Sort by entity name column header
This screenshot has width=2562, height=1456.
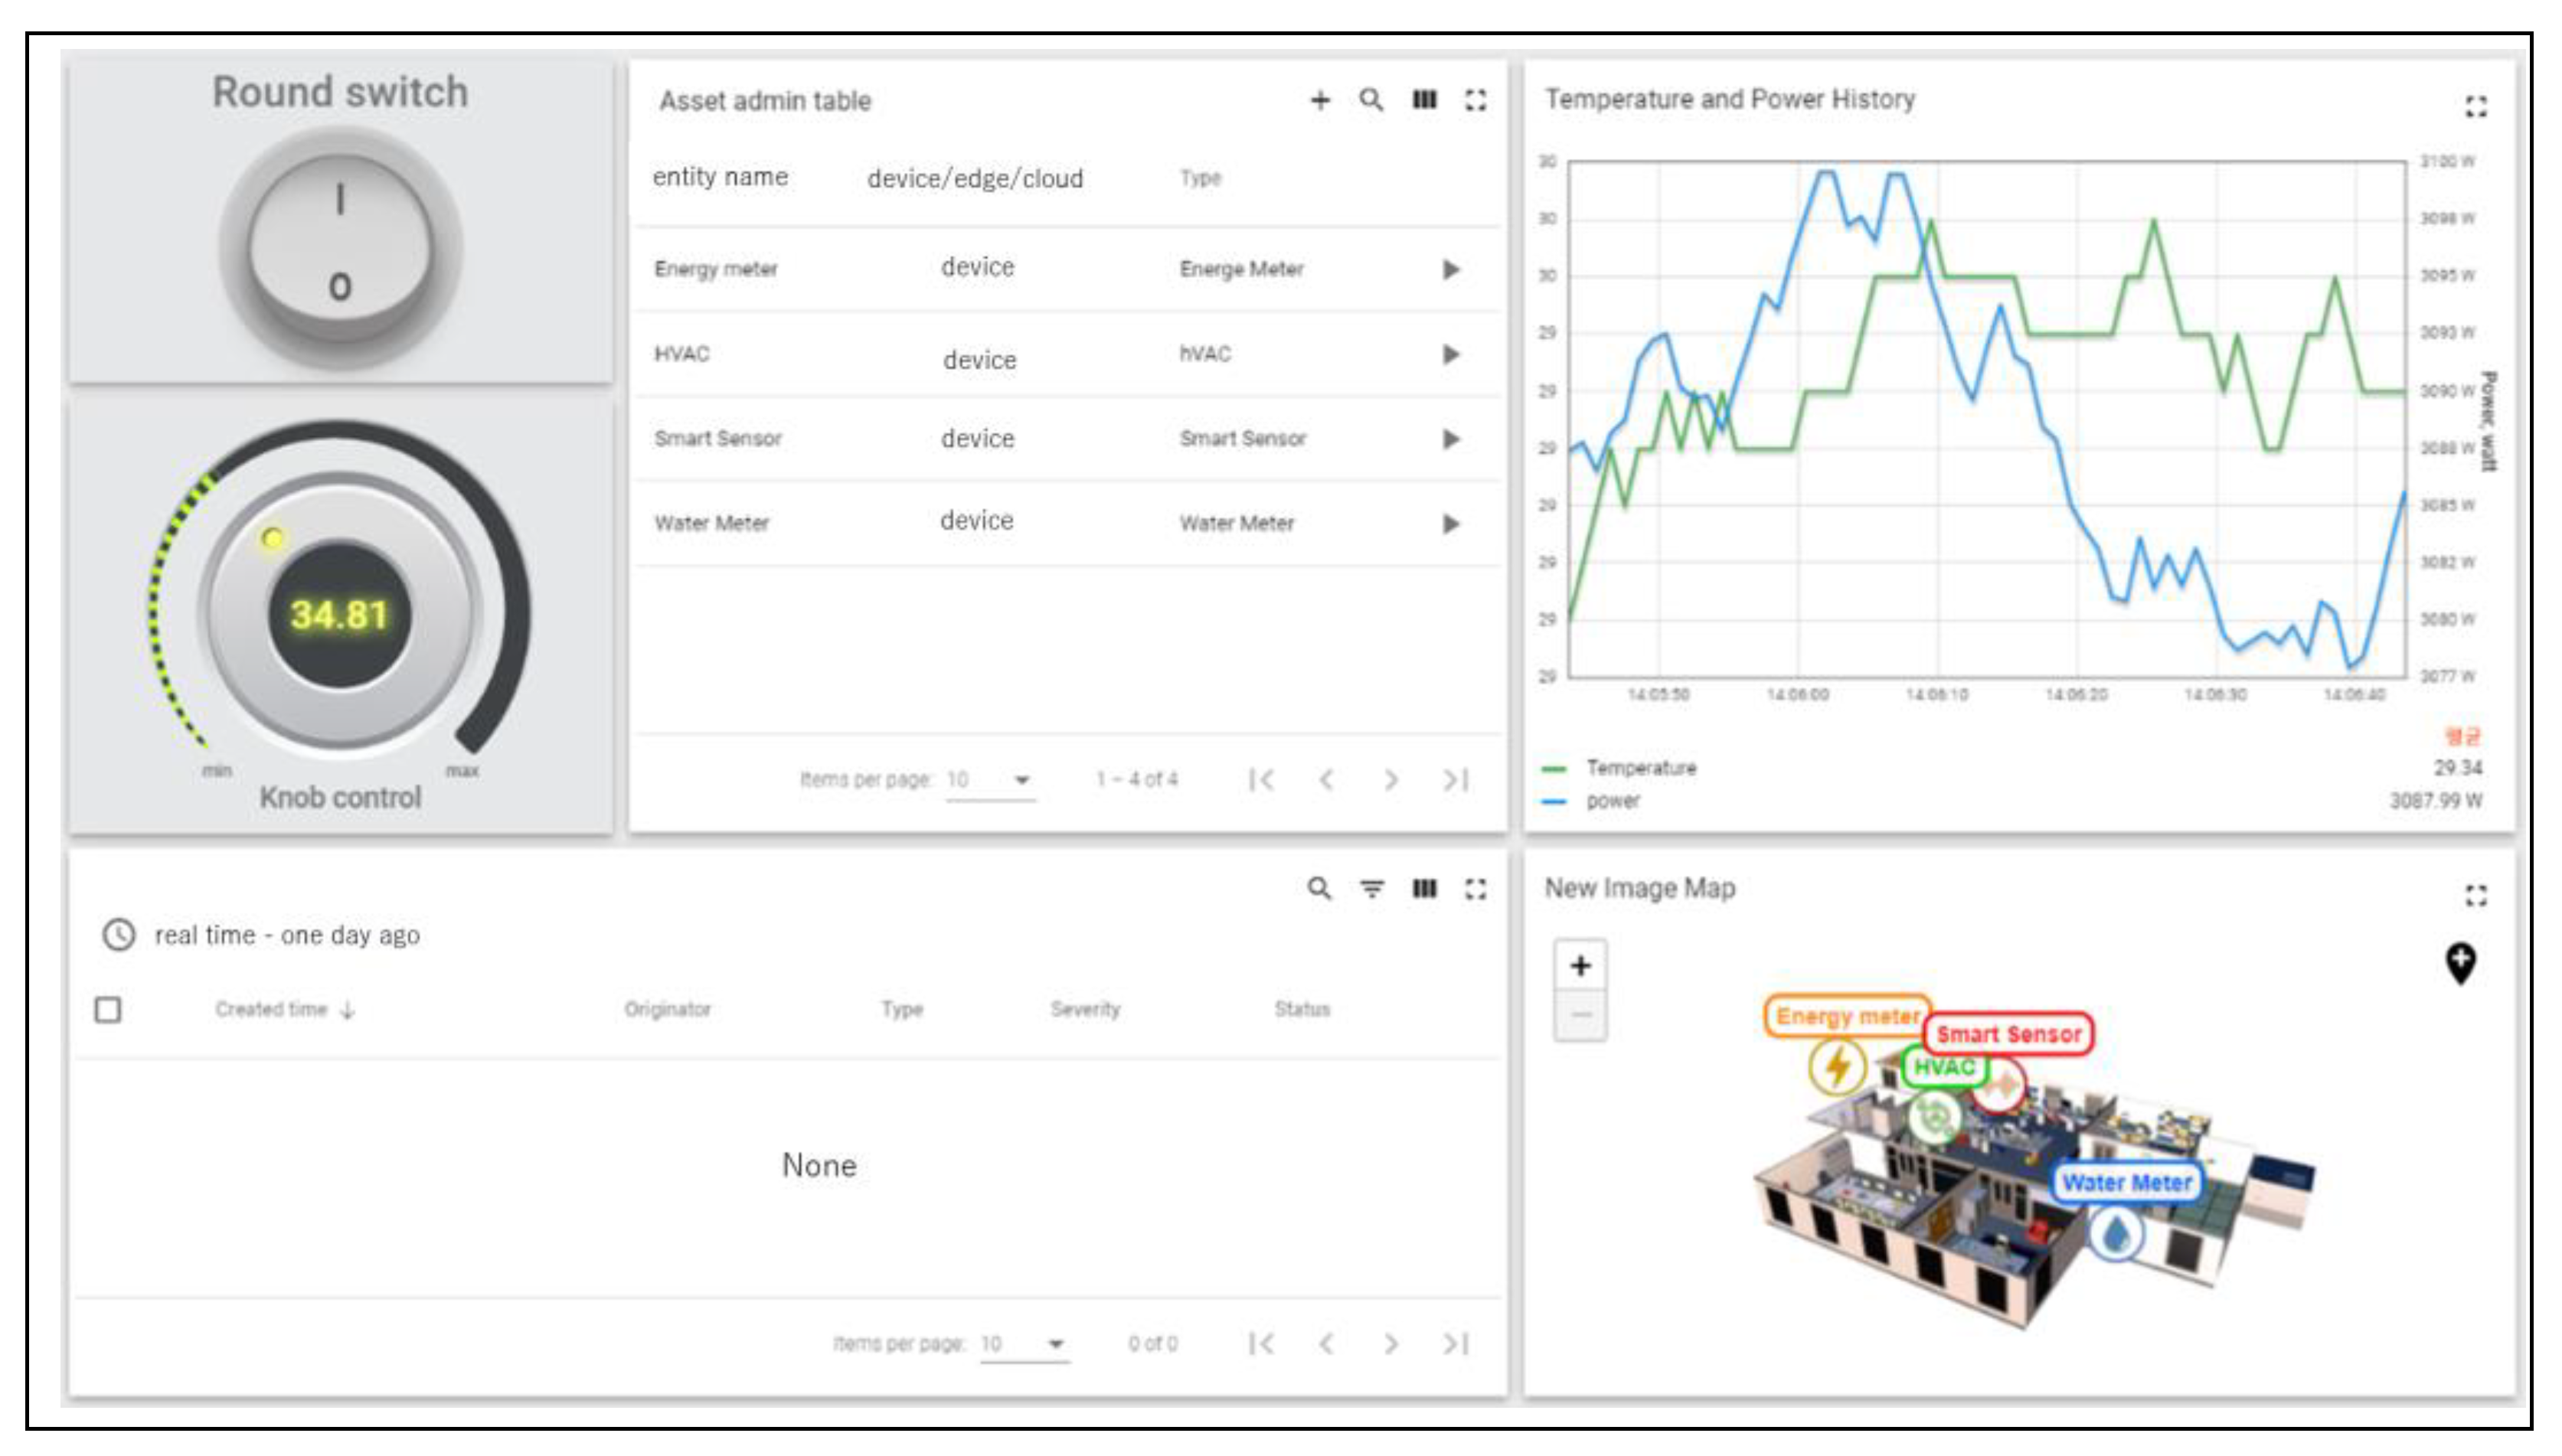tap(720, 177)
